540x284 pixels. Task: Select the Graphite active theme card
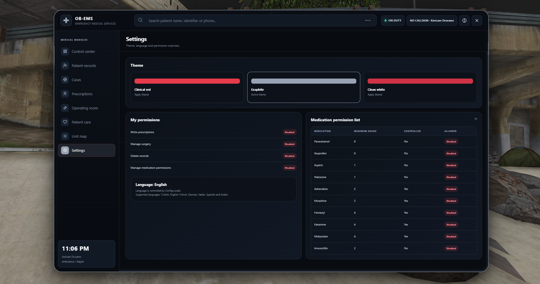[304, 87]
